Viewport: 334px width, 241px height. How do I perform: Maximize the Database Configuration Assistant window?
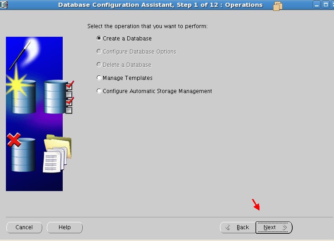click(325, 5)
